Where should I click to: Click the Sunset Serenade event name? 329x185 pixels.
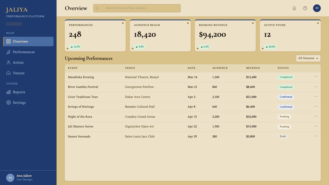(x=79, y=136)
